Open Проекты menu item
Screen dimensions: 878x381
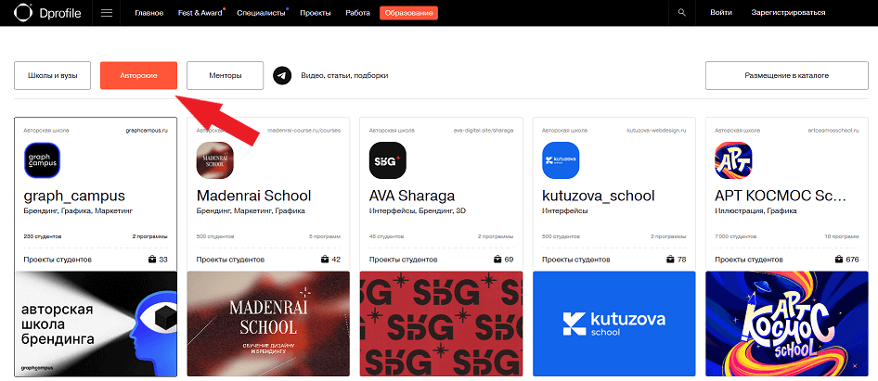coord(316,13)
